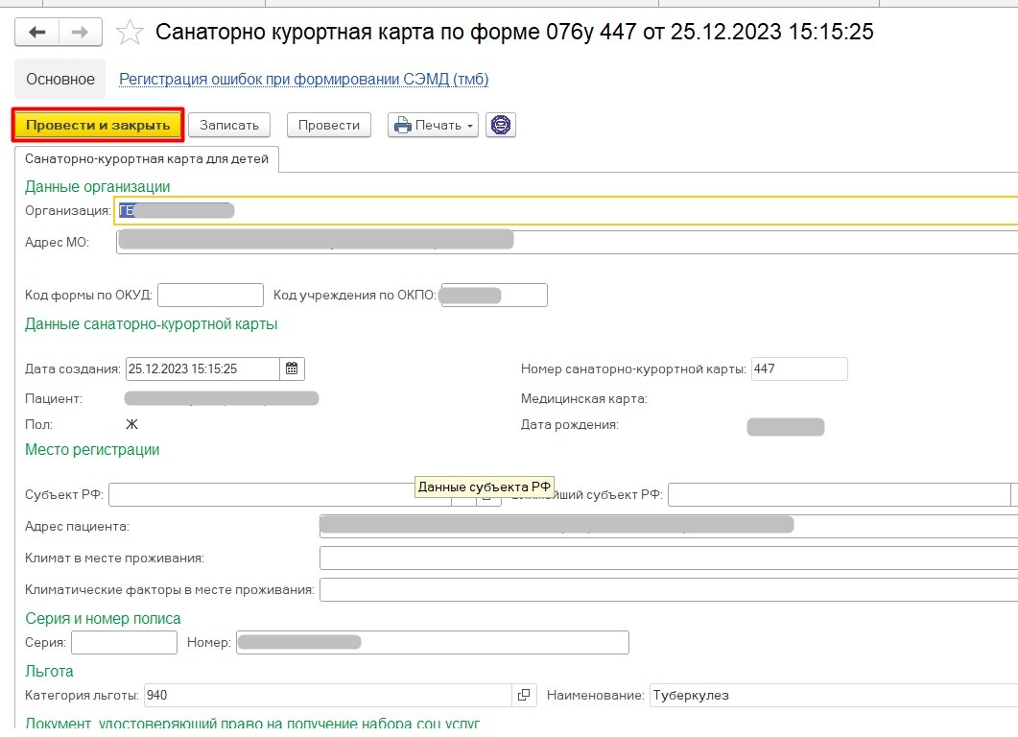Image resolution: width=1018 pixels, height=737 pixels.
Task: Click the round SEMD icon next to Печать
Action: coord(501,125)
